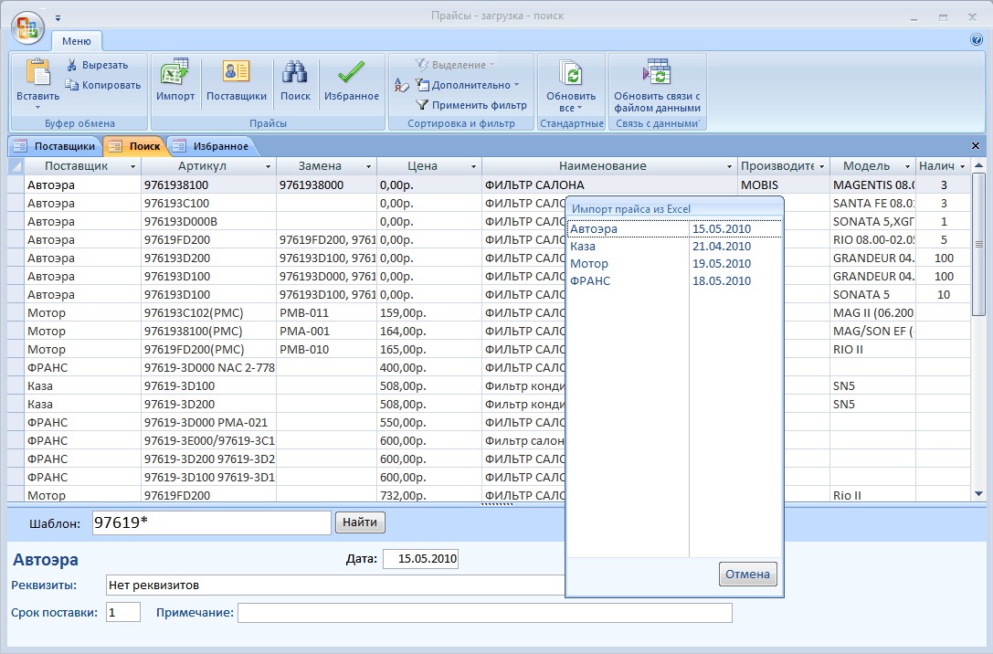The width and height of the screenshot is (993, 654).
Task: Click the Шаблон search input field
Action: (212, 522)
